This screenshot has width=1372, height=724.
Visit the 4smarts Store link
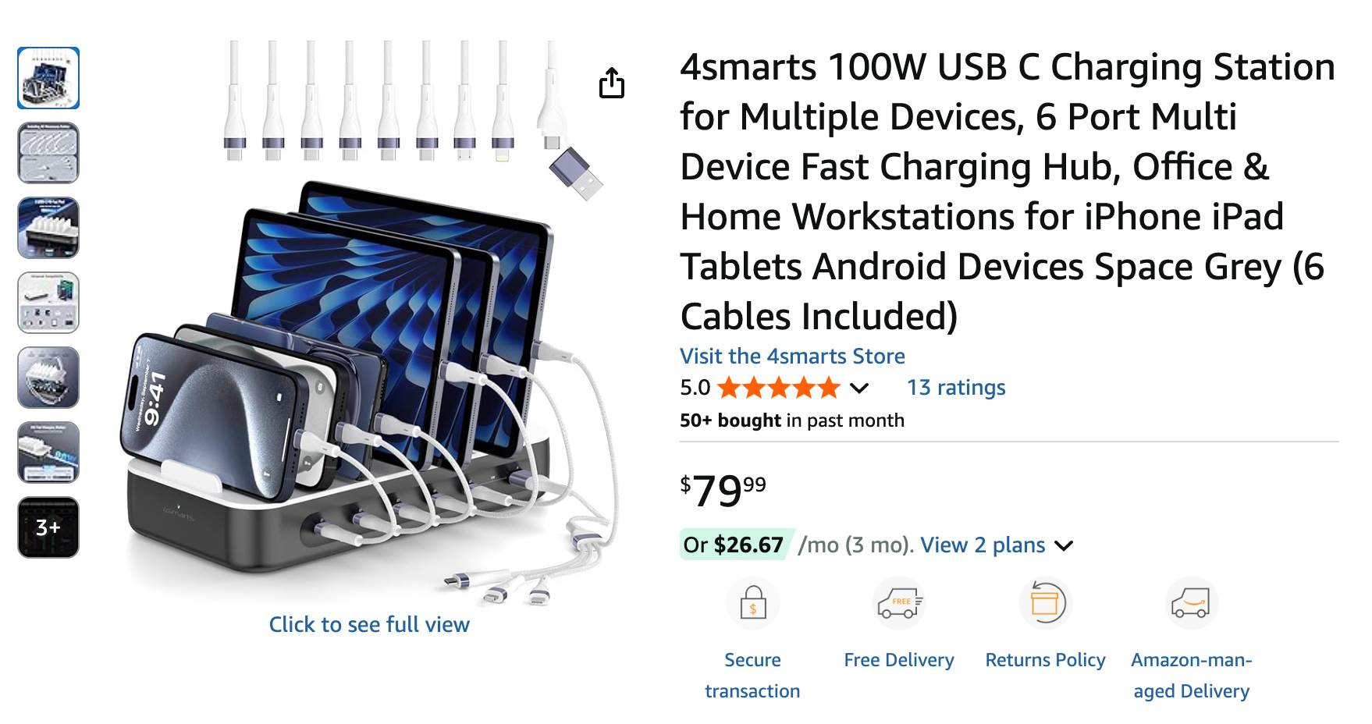click(x=792, y=357)
